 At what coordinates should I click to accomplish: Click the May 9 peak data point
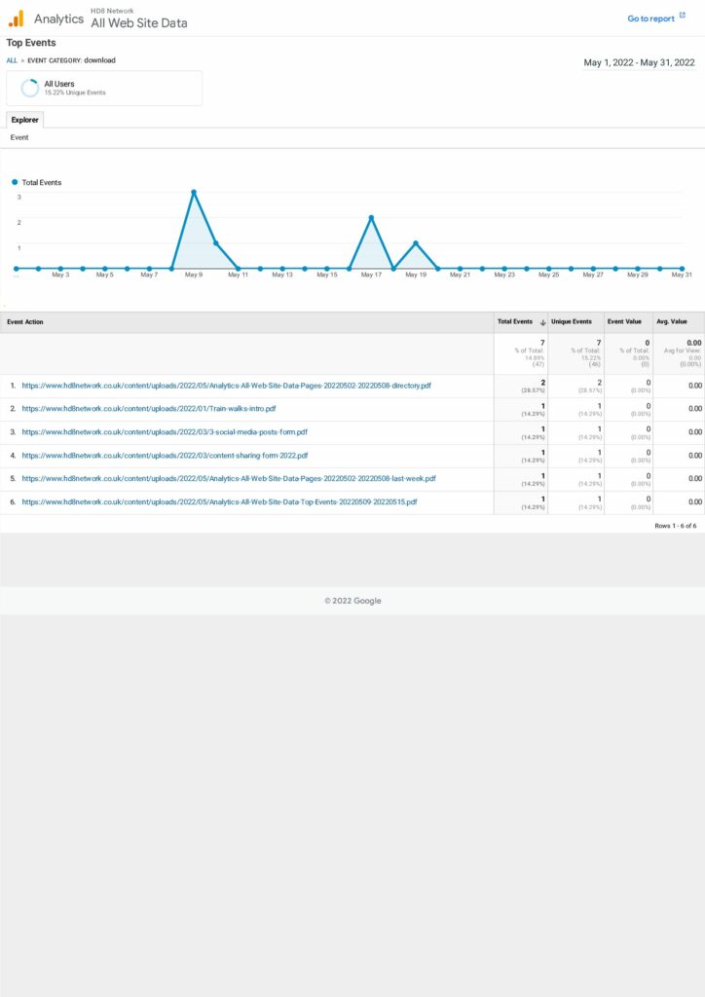[194, 192]
